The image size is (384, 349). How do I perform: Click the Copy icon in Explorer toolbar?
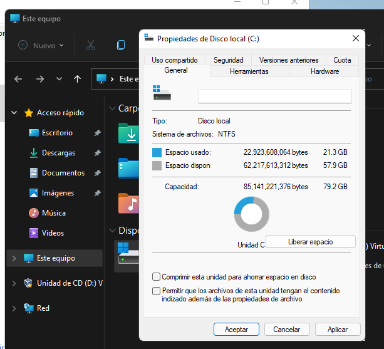coord(121,45)
